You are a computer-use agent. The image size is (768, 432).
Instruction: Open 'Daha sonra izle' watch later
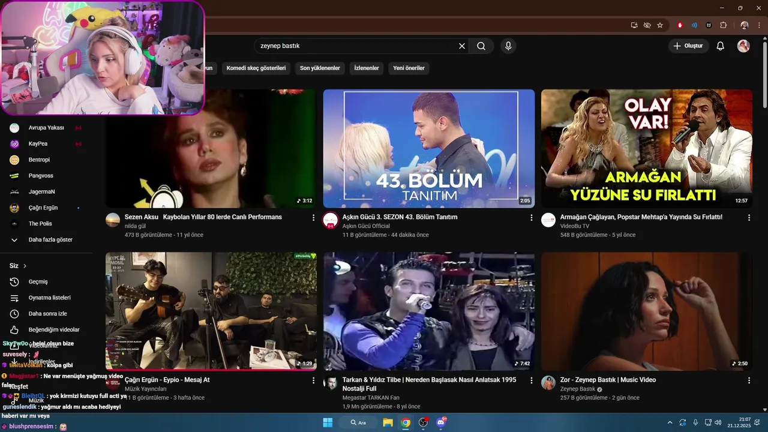tap(46, 314)
